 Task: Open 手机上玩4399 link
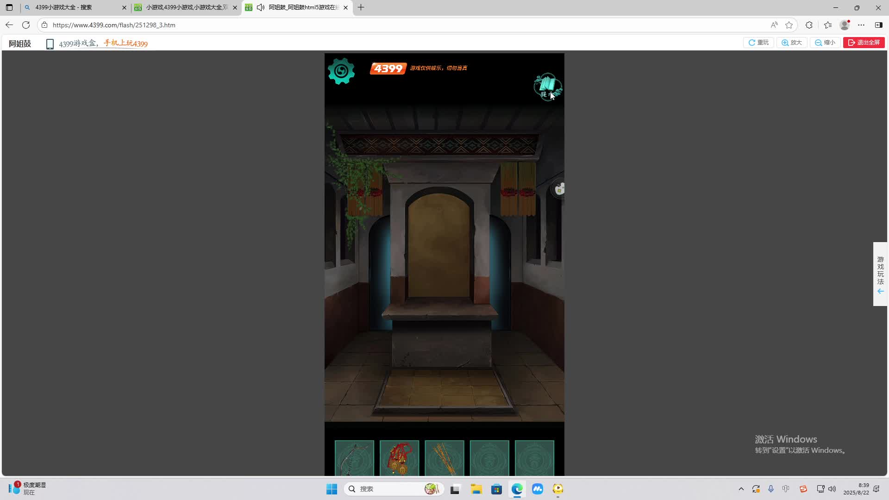pos(125,44)
